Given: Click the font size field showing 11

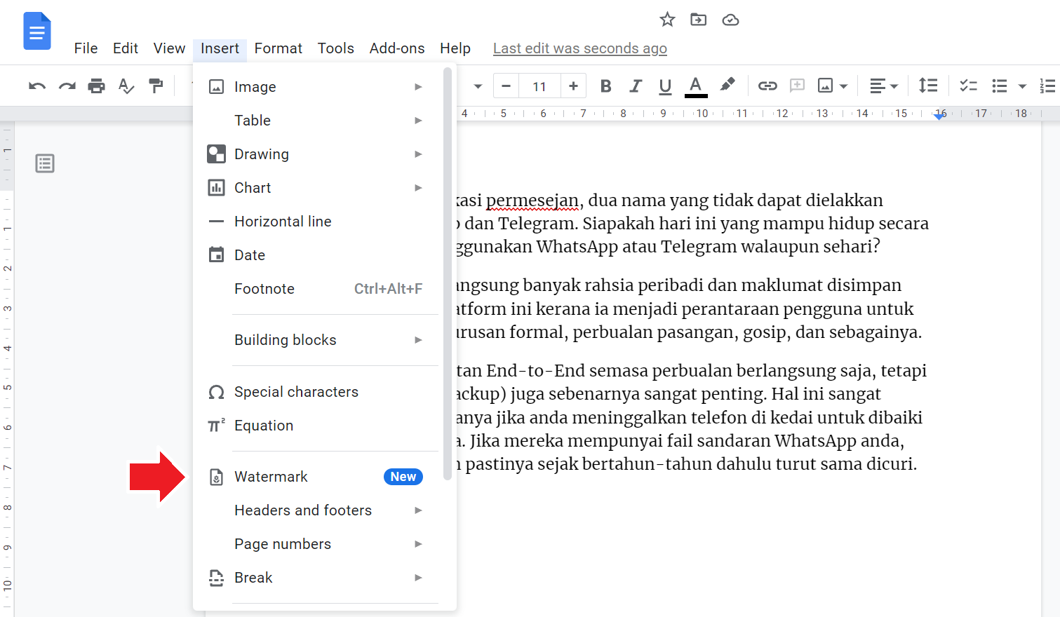Looking at the screenshot, I should click(x=539, y=86).
